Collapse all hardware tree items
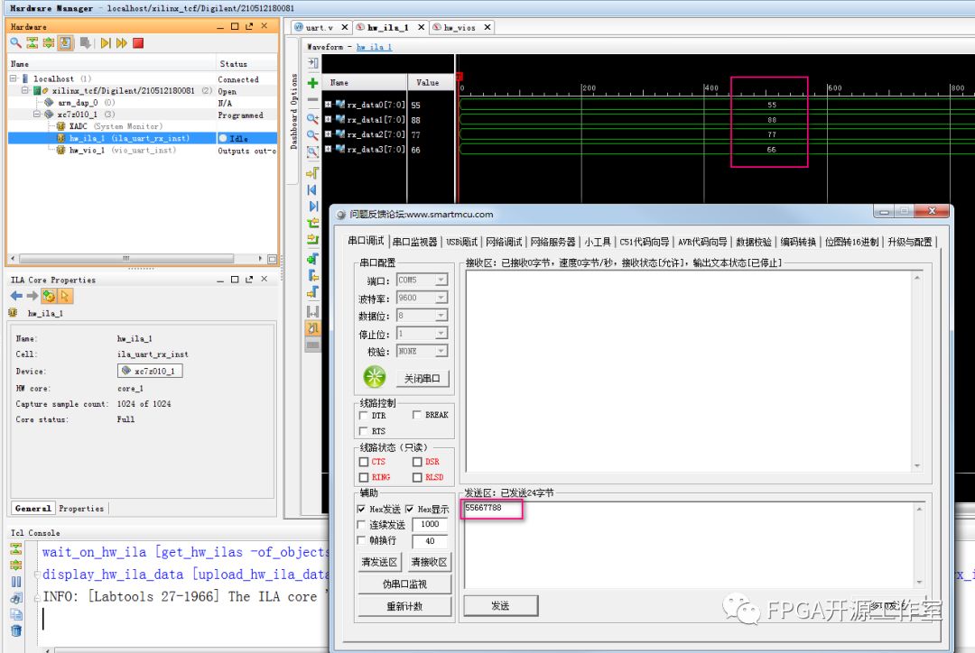The height and width of the screenshot is (653, 975). tap(32, 43)
